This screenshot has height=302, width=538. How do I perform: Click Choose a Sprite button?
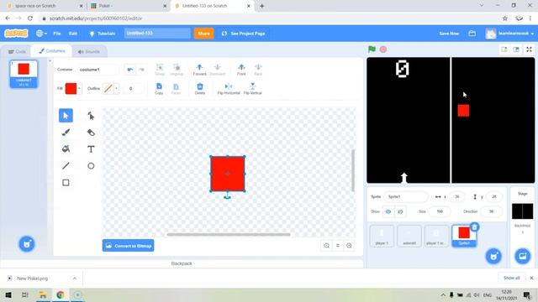pos(493,256)
